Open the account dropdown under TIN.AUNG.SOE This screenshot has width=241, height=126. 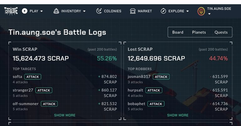point(209,14)
